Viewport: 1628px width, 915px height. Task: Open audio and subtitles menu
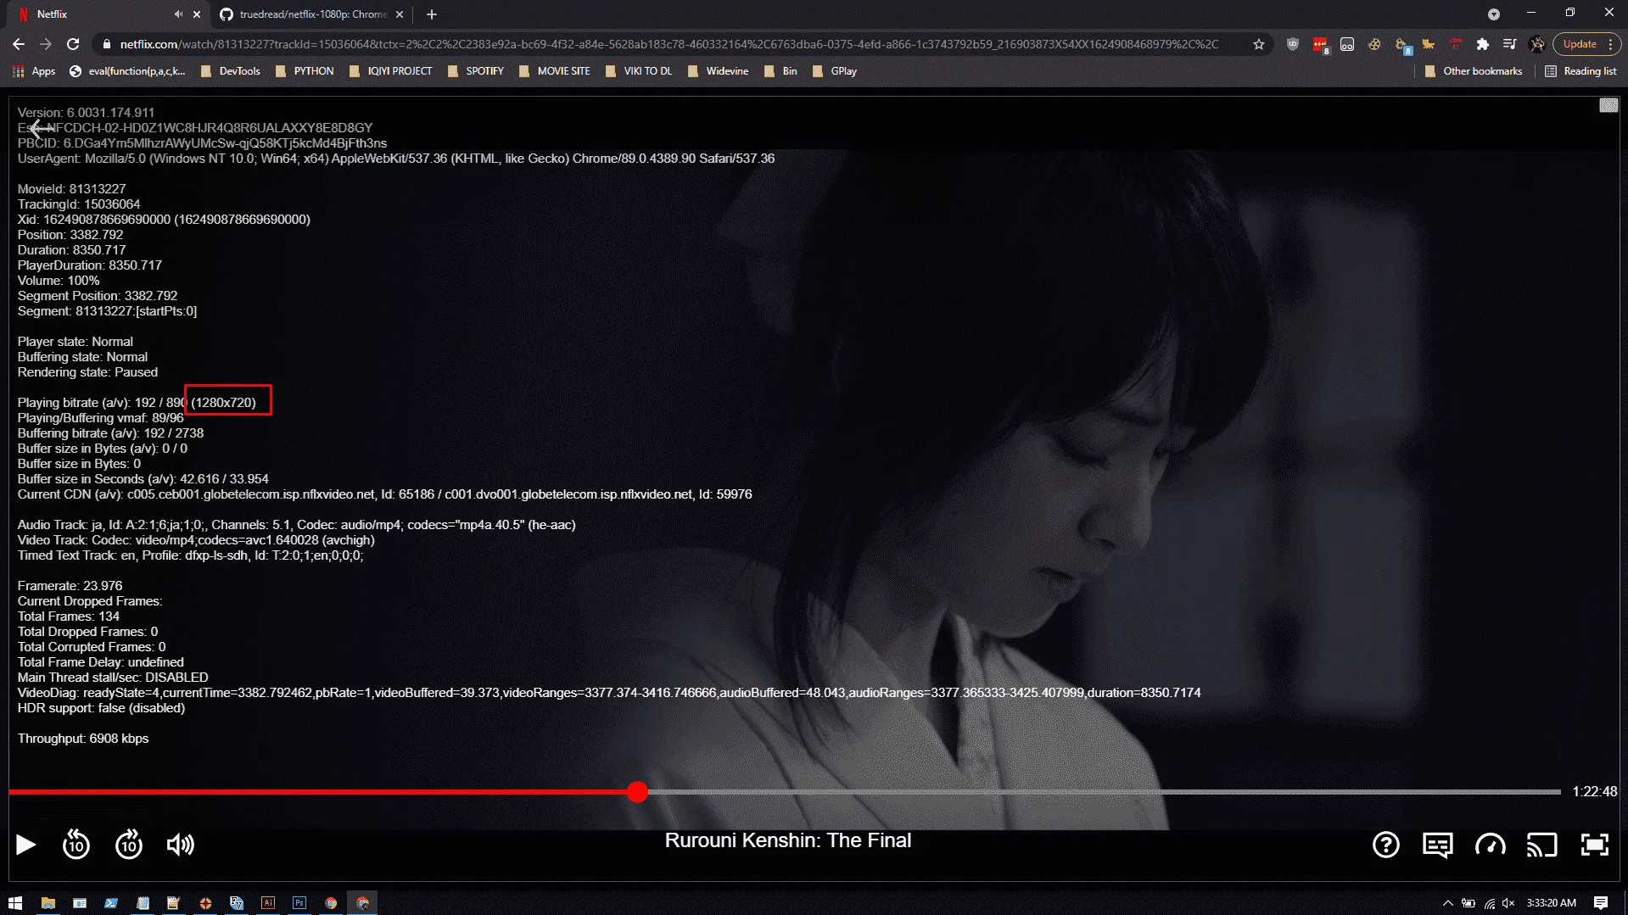tap(1438, 845)
